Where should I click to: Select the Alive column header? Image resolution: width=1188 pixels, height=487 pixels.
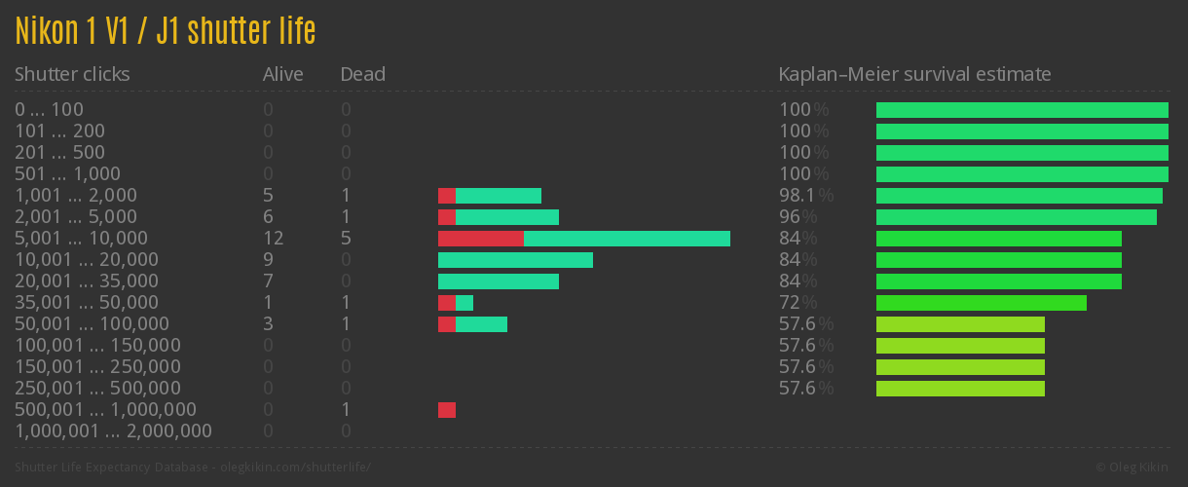282,74
